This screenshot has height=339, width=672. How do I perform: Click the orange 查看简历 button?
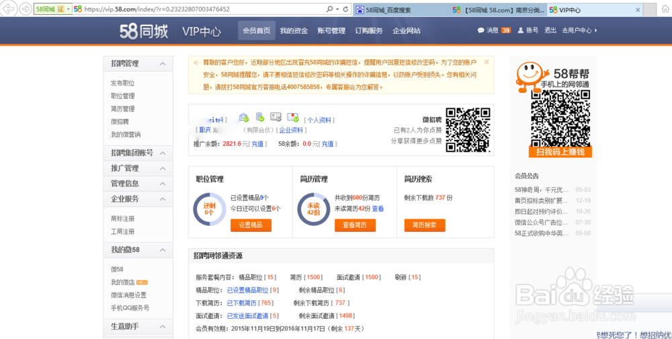click(355, 225)
